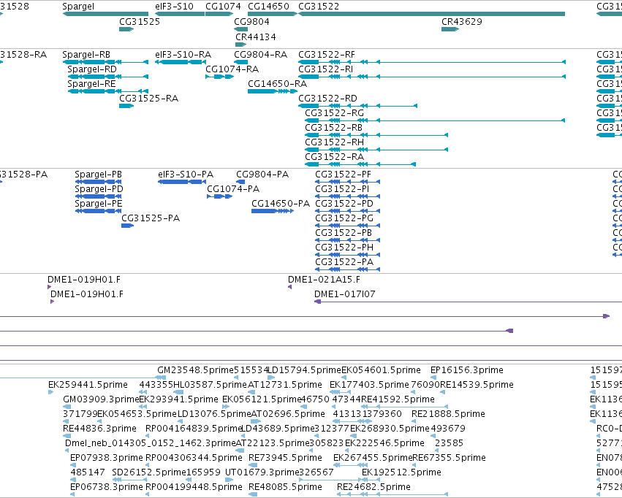Open transcript CG31522-RB
Image resolution: width=622 pixels, height=498 pixels.
tap(333, 128)
